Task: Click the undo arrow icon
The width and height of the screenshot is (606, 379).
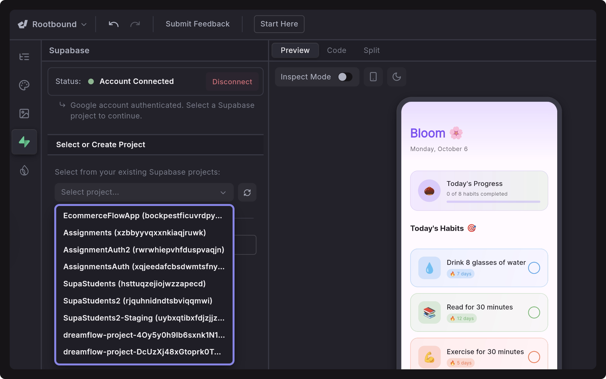Action: pos(113,24)
